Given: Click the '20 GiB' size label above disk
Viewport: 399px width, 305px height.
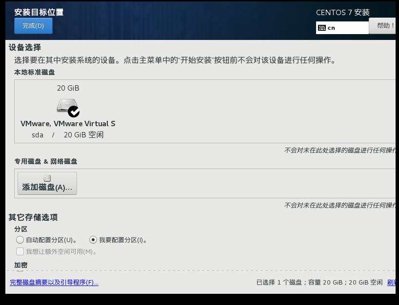Looking at the screenshot, I should (x=68, y=88).
